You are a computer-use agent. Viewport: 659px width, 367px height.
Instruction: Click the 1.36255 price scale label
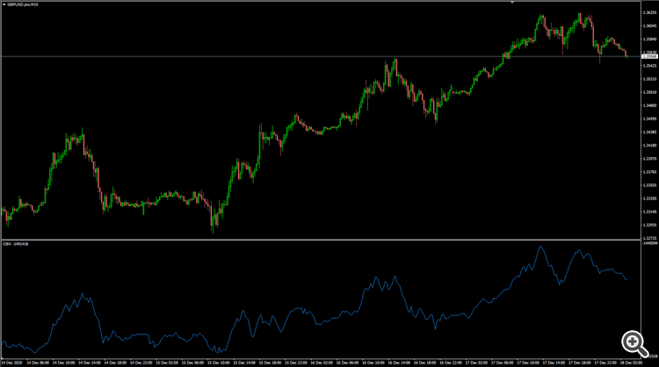click(x=649, y=12)
